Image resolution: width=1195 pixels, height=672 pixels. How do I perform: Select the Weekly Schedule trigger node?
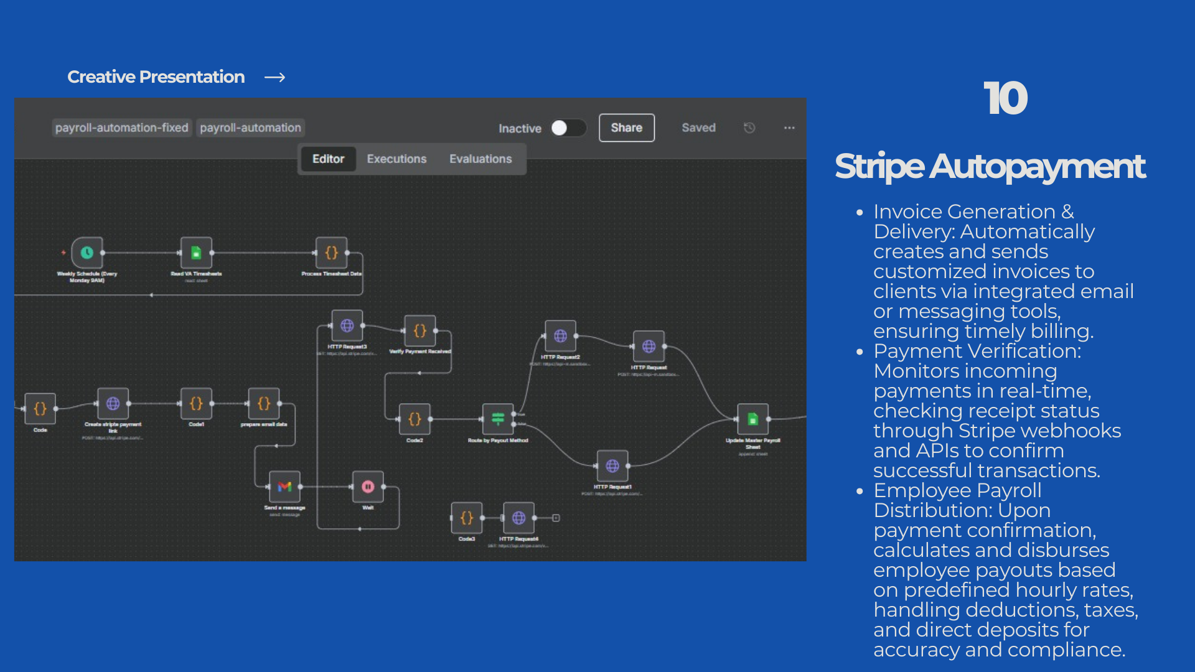coord(87,254)
